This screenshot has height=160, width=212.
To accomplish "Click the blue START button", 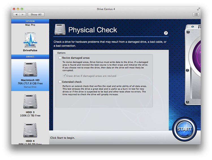I will click(184, 129).
